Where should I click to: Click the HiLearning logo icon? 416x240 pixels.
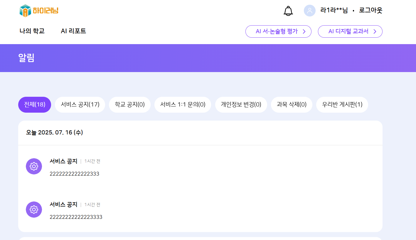coord(25,11)
